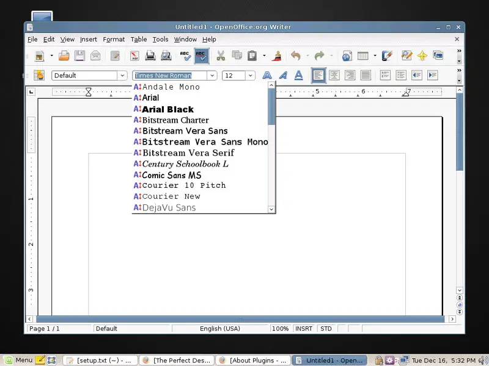This screenshot has width=489, height=366.
Task: Set paragraph alignment to Justified
Action: (x=366, y=75)
